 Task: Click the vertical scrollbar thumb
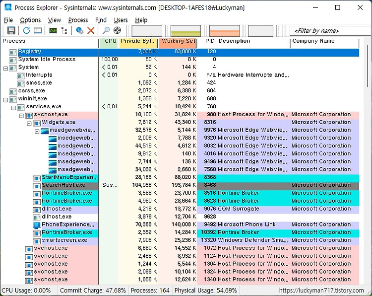tap(368, 66)
